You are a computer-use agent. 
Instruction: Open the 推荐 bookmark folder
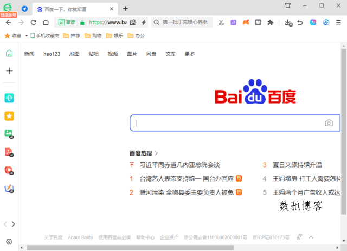click(72, 36)
